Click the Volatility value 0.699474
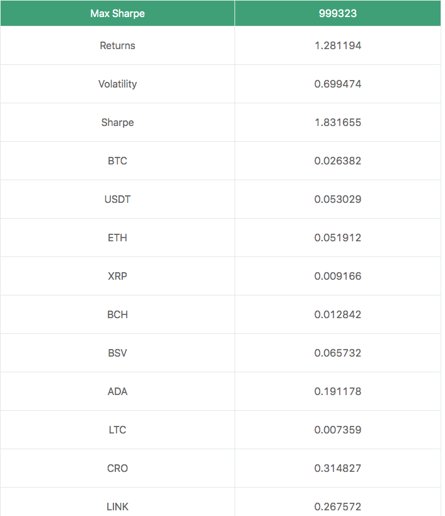The width and height of the screenshot is (445, 516). pyautogui.click(x=338, y=84)
